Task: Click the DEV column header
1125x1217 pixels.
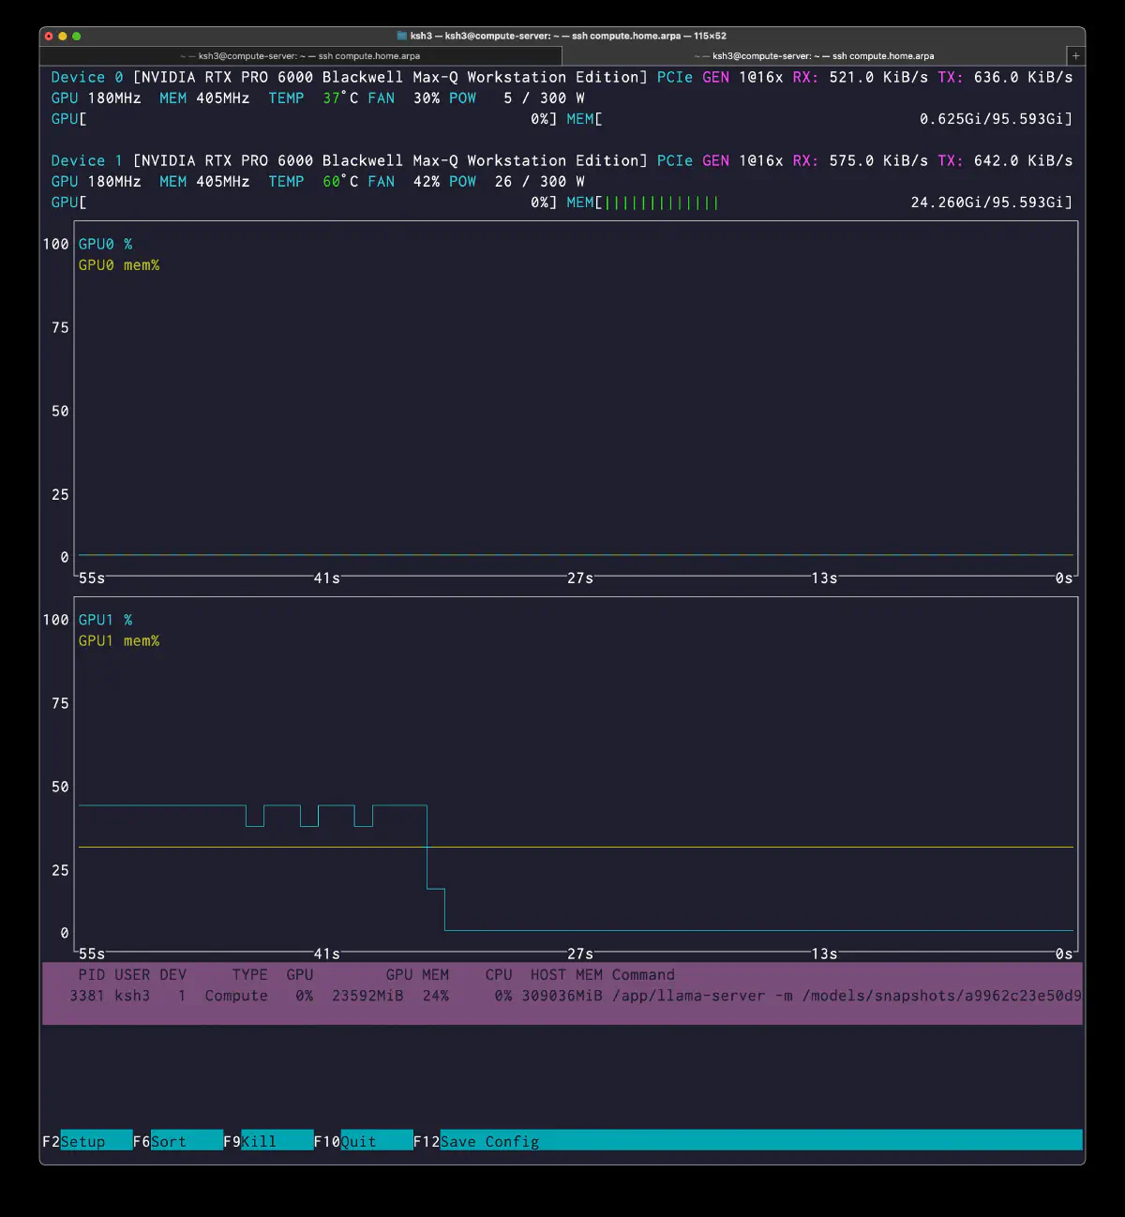Action: (172, 975)
